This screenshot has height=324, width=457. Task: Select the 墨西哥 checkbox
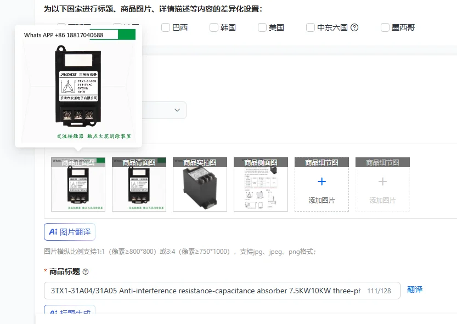coord(385,27)
